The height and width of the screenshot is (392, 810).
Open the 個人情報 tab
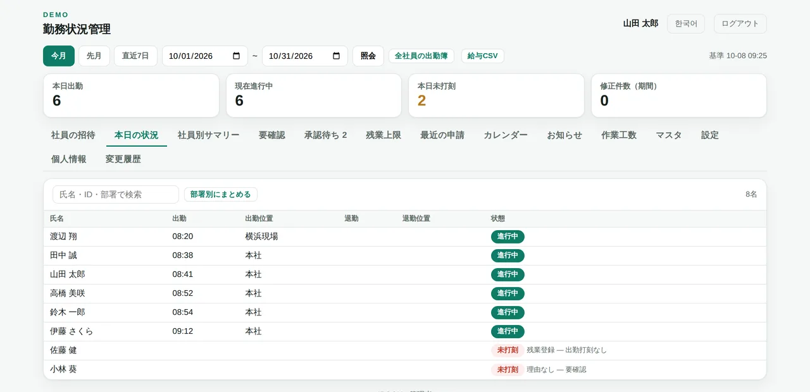[69, 159]
